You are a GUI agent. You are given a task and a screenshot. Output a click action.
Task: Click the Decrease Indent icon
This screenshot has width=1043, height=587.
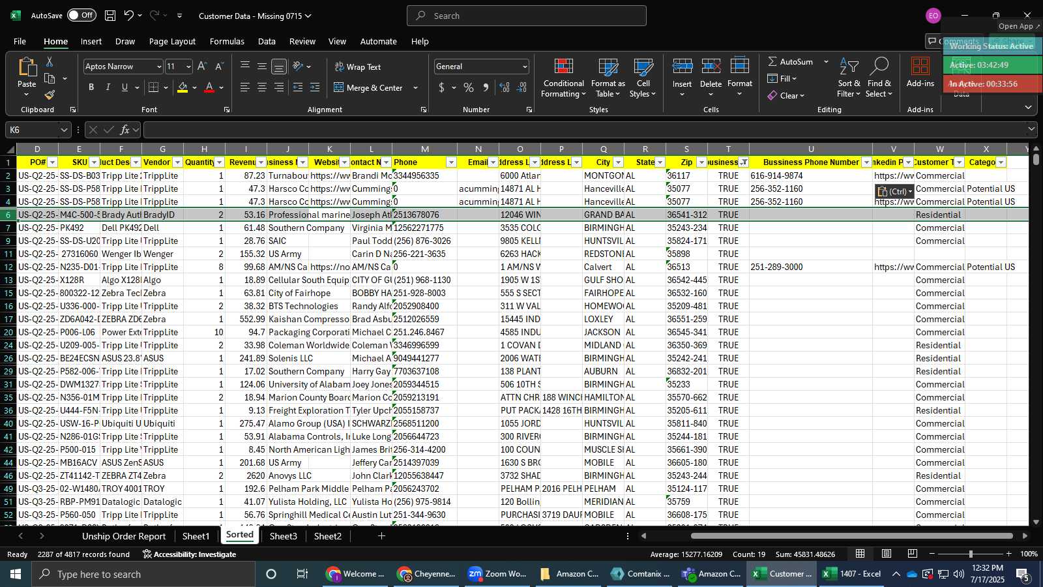point(298,87)
